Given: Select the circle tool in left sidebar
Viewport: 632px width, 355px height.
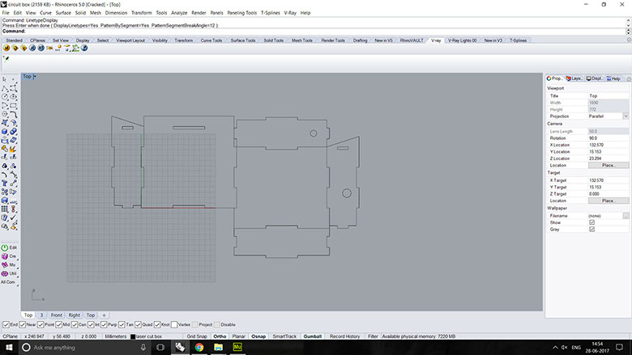Looking at the screenshot, I should (x=4, y=97).
